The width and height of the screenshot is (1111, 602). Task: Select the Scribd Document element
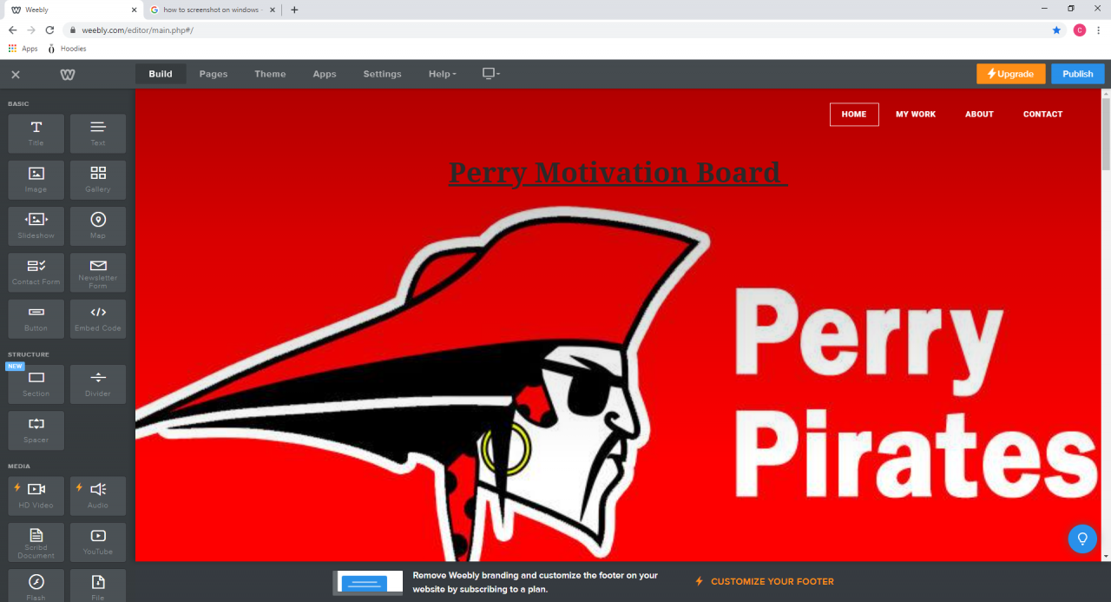click(x=36, y=542)
